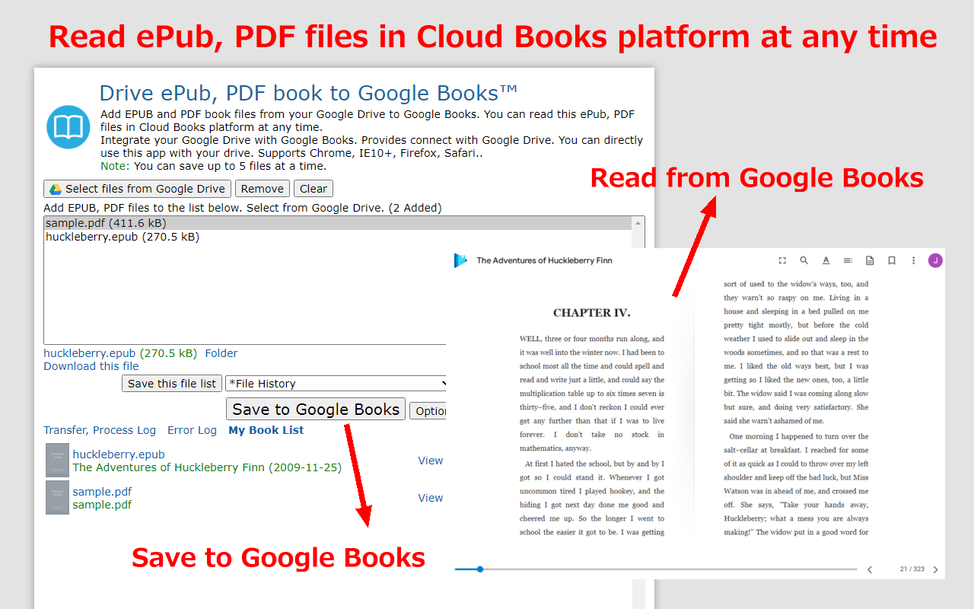Click The Adventures of Huckleberry Finn (2009-11-25) title
Screen dimensions: 974x609
pos(207,467)
